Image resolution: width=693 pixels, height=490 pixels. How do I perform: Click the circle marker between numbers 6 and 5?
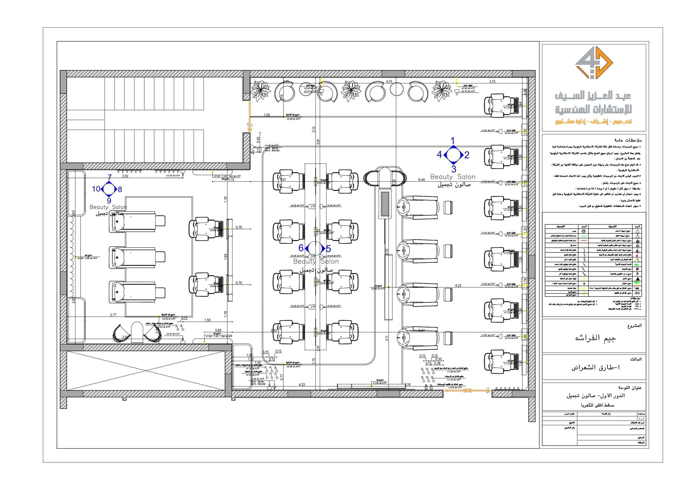315,248
